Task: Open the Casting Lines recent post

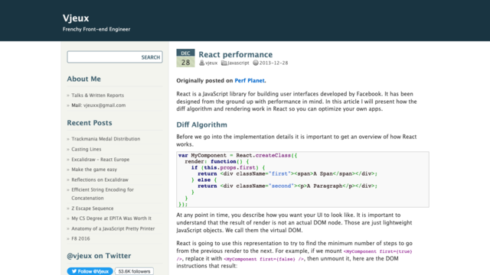Action: pyautogui.click(x=87, y=149)
